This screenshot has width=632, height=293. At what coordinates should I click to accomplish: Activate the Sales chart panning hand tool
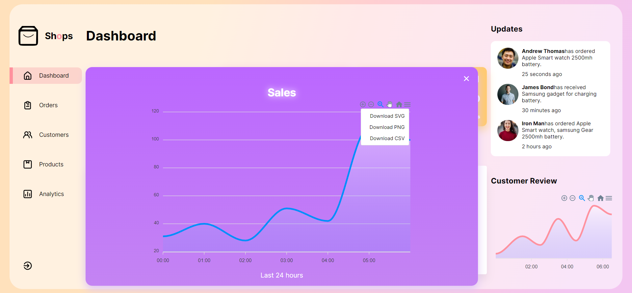click(x=389, y=104)
